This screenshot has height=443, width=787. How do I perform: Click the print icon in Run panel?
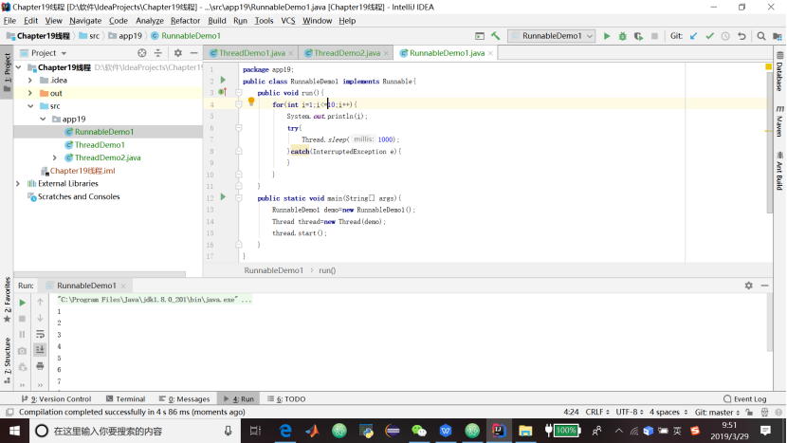(x=40, y=366)
